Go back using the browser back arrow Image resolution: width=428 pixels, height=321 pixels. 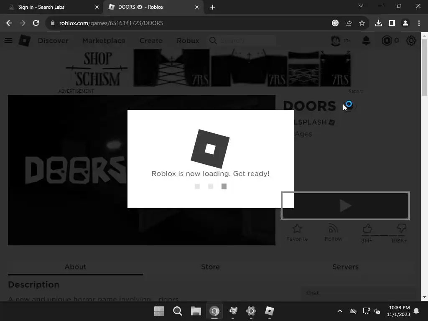(x=9, y=23)
